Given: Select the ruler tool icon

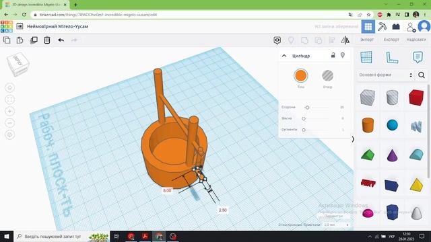Looking at the screenshot, I should click(392, 58).
